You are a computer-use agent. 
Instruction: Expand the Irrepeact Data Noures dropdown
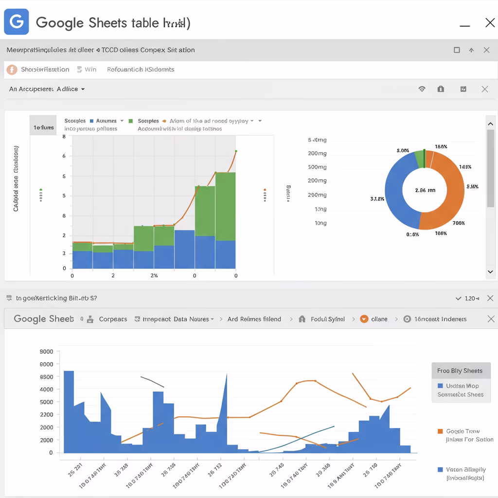[x=212, y=319]
